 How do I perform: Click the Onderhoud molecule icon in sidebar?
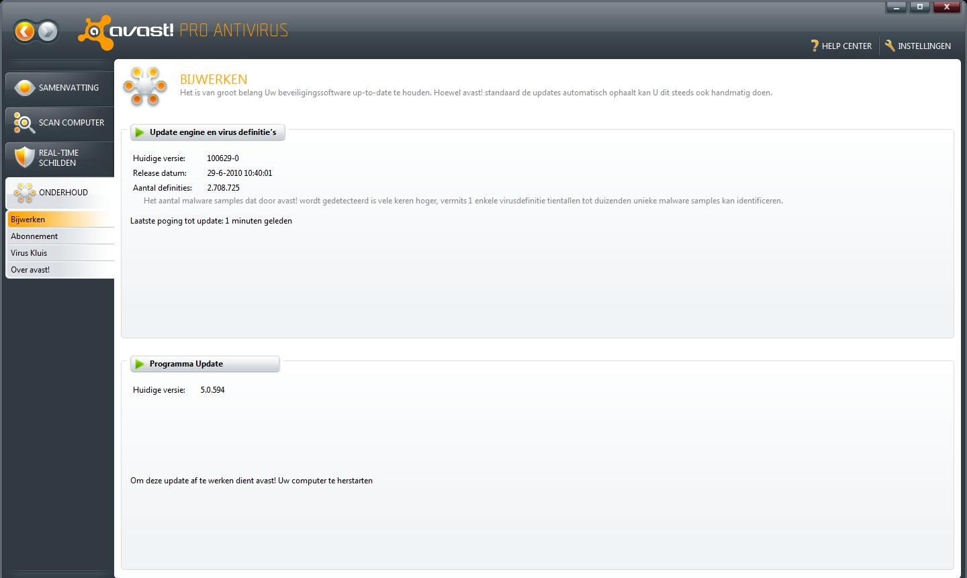coord(24,193)
